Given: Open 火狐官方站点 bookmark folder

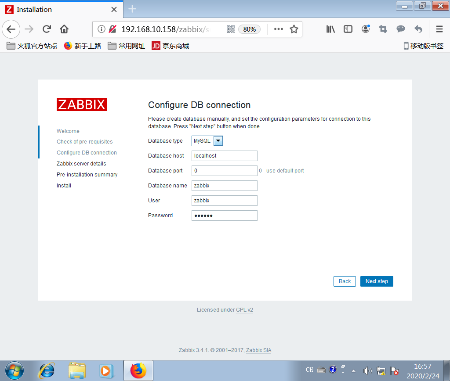Looking at the screenshot, I should click(32, 46).
